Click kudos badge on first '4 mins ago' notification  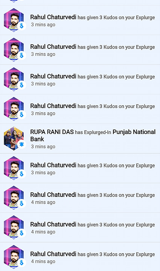(x=21, y=203)
